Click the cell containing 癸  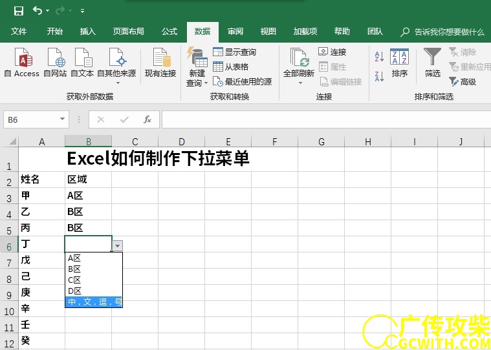point(41,340)
